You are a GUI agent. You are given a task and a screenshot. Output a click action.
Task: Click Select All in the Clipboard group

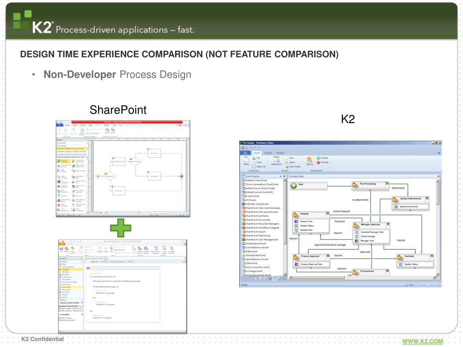click(259, 166)
